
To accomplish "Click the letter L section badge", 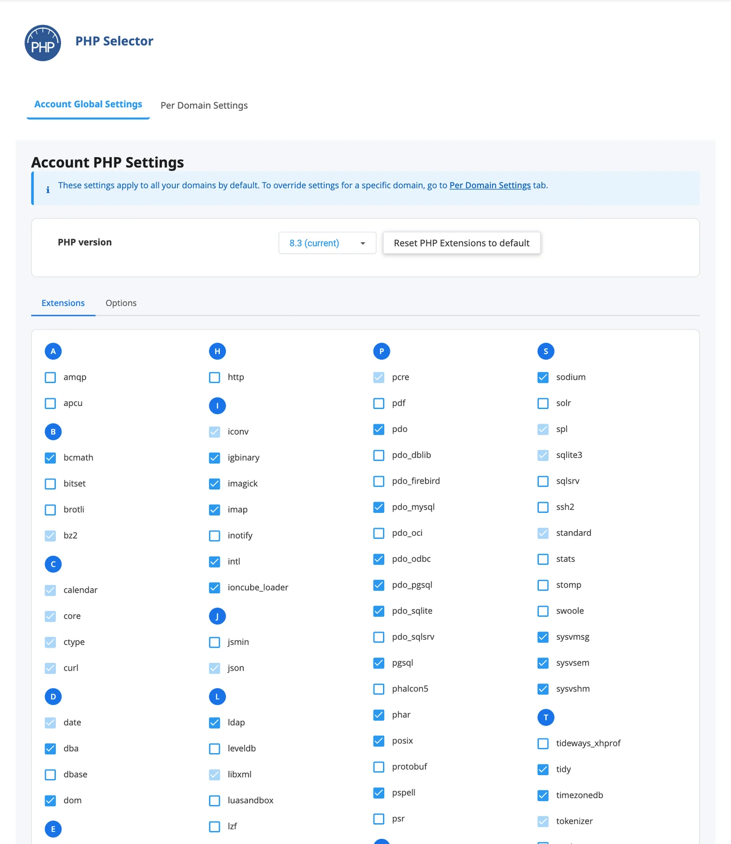I will pos(217,697).
